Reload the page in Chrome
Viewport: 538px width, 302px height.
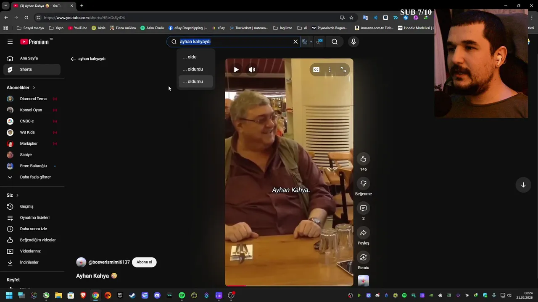[26, 18]
